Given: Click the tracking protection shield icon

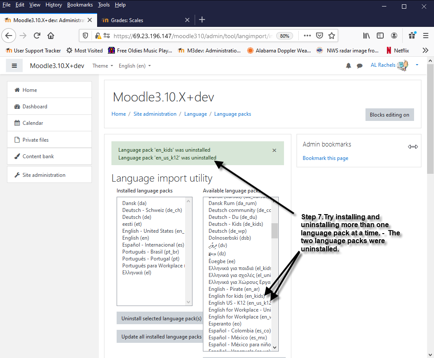Looking at the screenshot, I should pyautogui.click(x=85, y=36).
